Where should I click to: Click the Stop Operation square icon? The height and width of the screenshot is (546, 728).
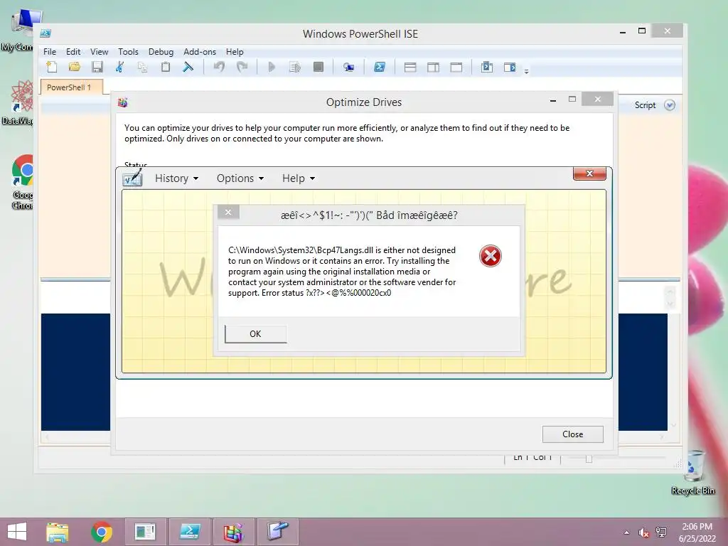(318, 67)
